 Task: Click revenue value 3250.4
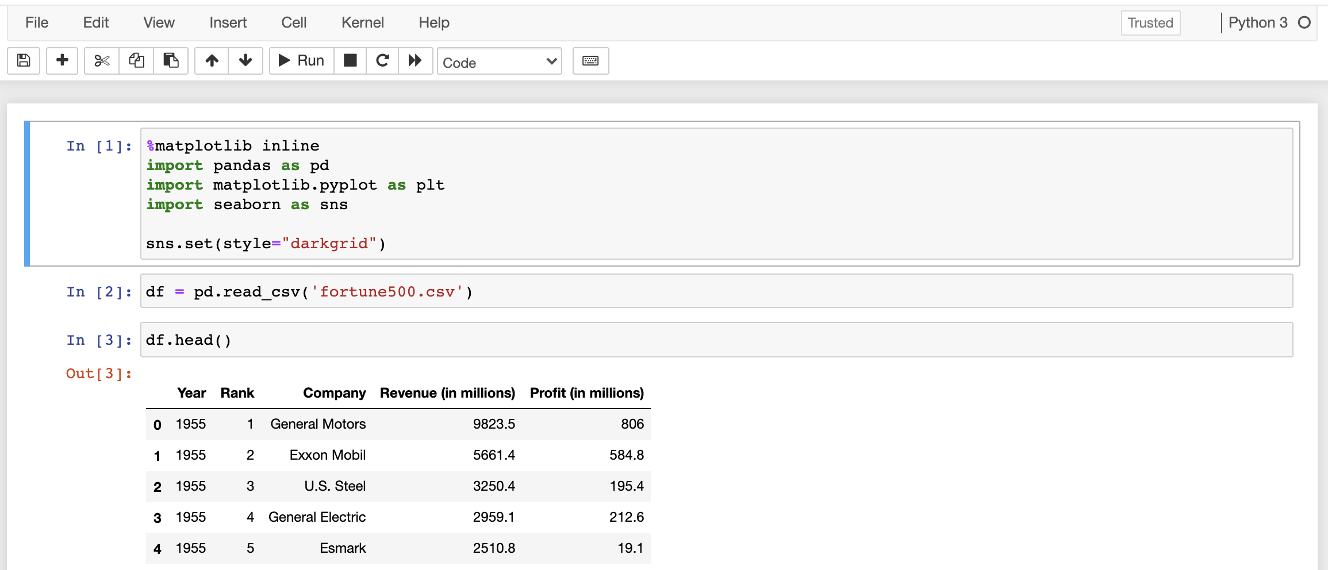tap(494, 486)
